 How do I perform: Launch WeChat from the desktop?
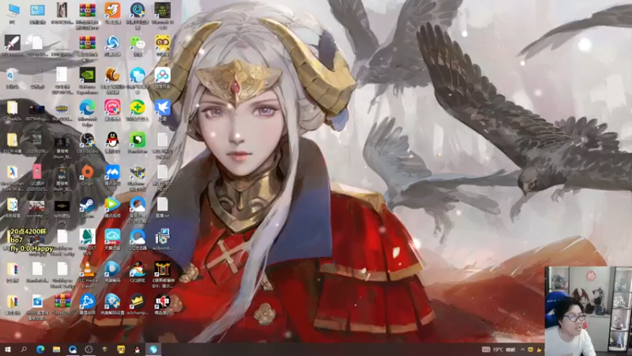(137, 43)
